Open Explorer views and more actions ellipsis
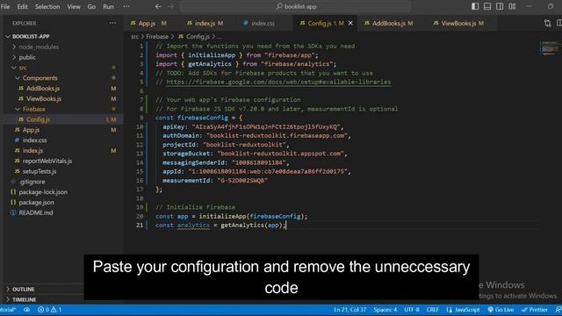This screenshot has height=316, width=562. (112, 24)
